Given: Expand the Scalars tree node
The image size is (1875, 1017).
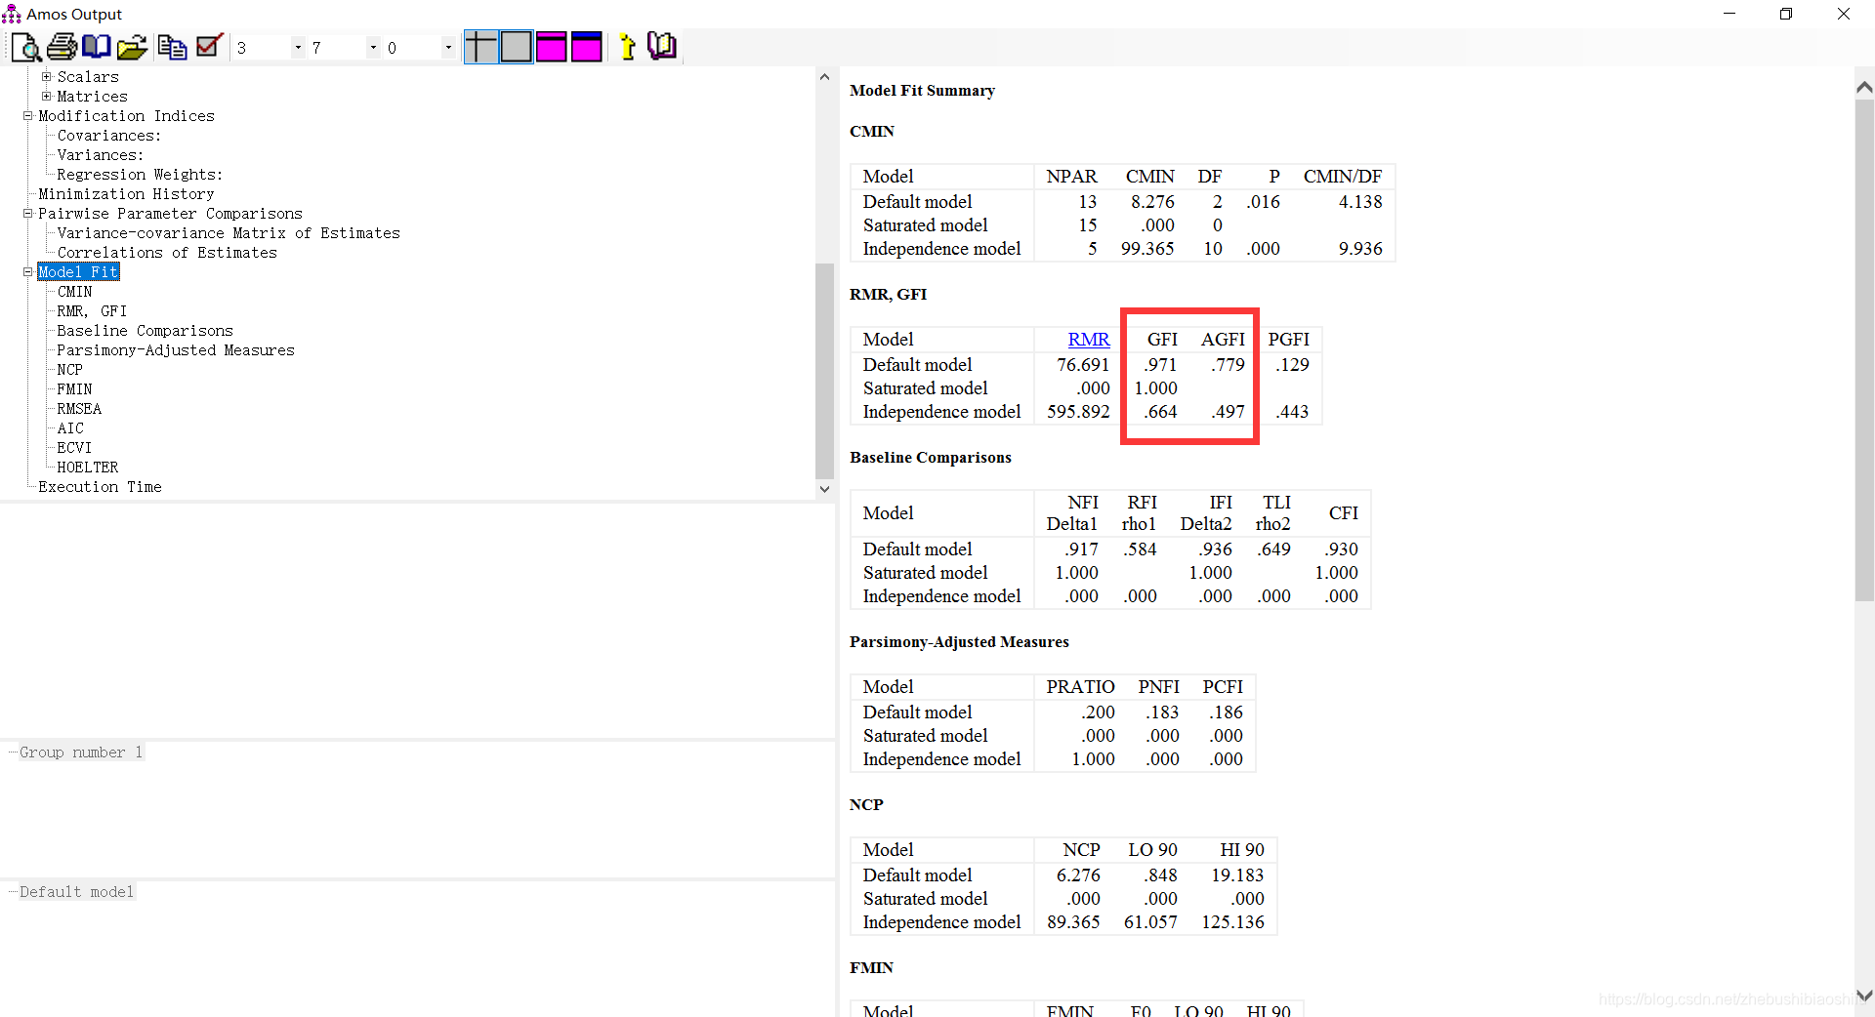Looking at the screenshot, I should [46, 76].
